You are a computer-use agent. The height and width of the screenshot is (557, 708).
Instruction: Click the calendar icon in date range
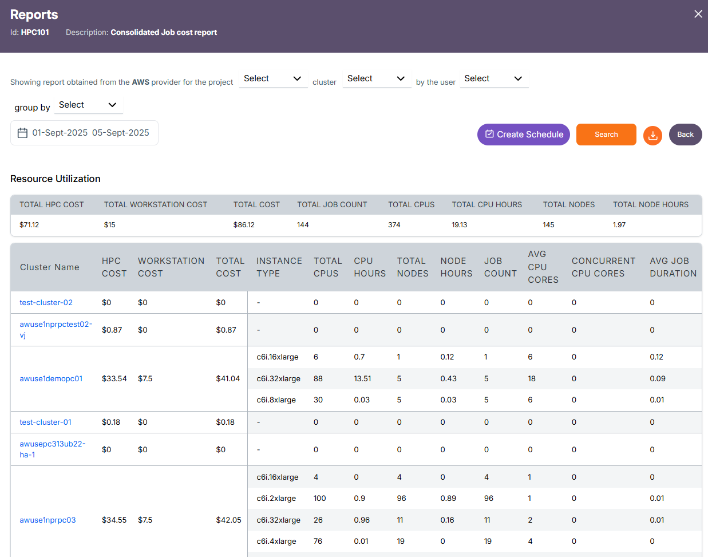pos(22,133)
